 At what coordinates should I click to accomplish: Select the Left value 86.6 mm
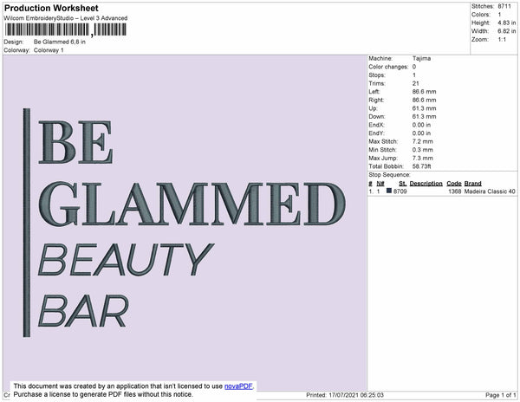[424, 92]
